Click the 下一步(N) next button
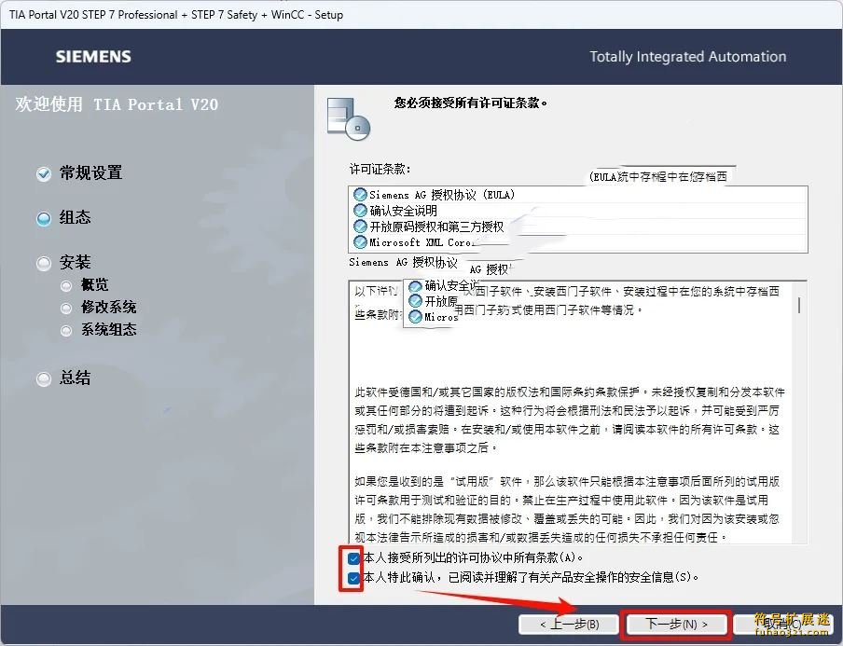The image size is (843, 646). 676,624
